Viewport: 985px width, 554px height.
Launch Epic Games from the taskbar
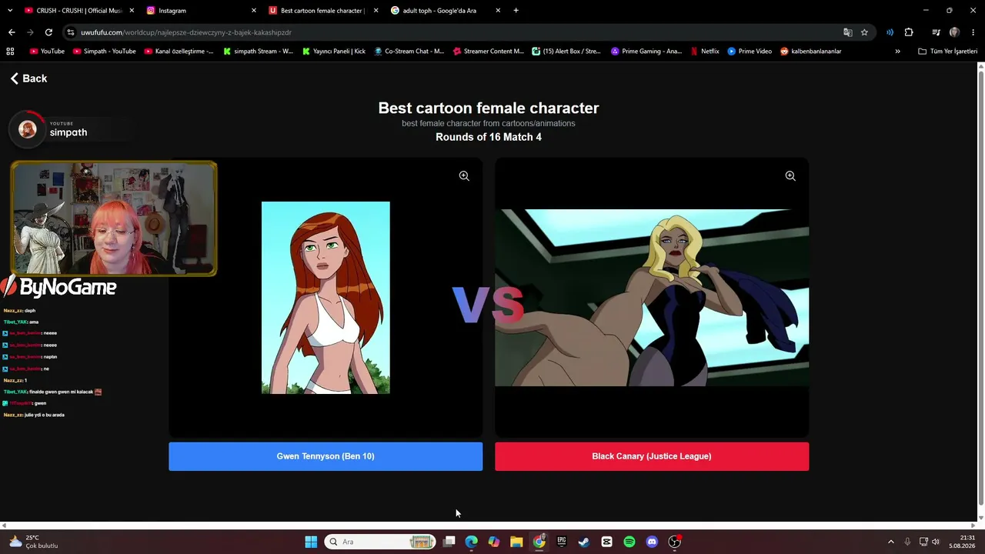pos(562,542)
